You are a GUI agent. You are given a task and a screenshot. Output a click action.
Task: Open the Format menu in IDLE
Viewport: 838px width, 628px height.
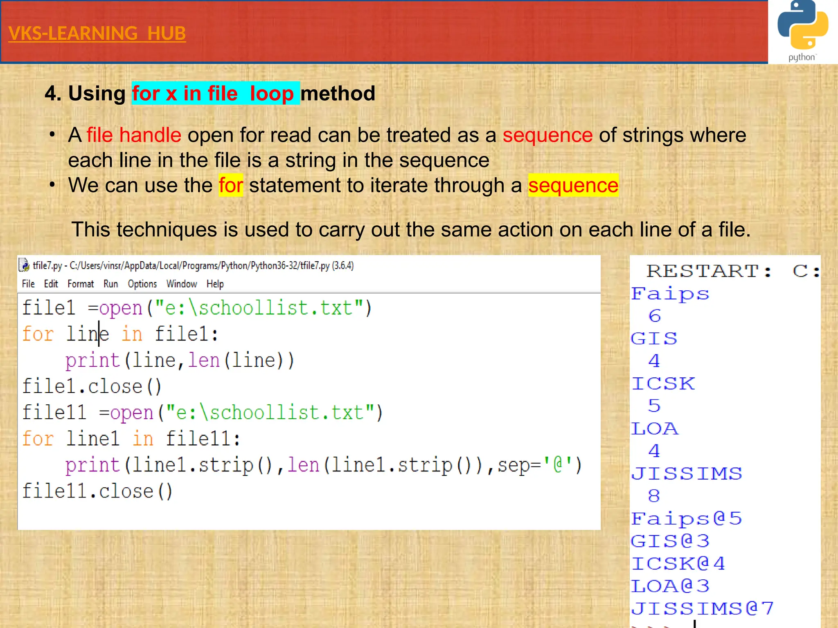(x=81, y=284)
